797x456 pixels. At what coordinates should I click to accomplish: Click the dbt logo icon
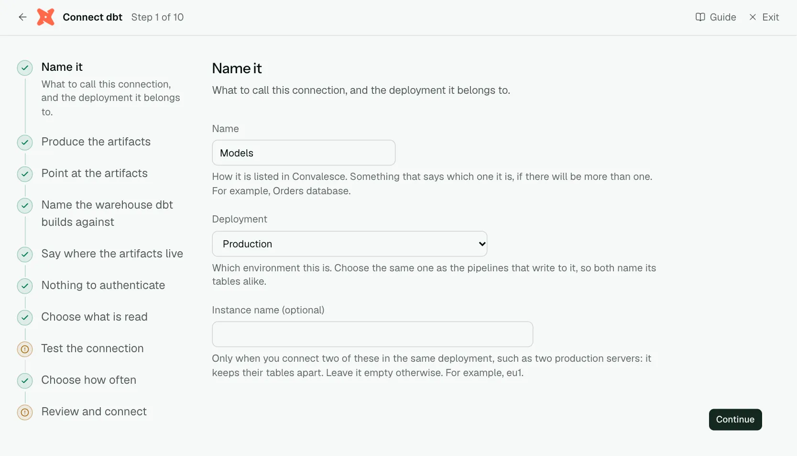[46, 17]
